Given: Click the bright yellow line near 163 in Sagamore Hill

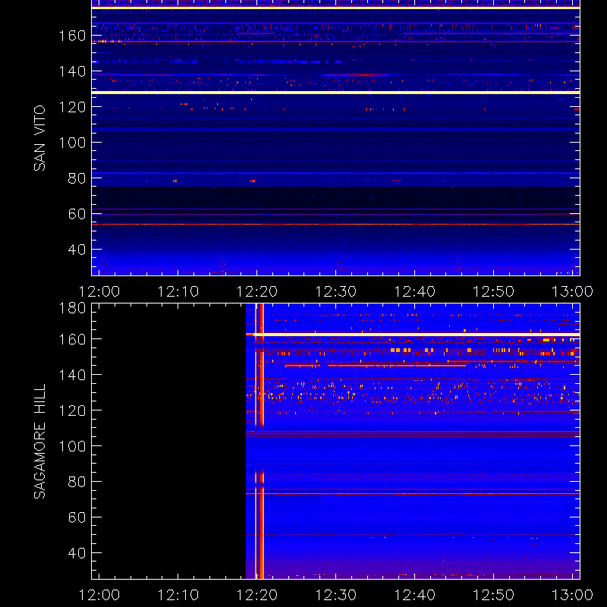Looking at the screenshot, I should tap(413, 334).
